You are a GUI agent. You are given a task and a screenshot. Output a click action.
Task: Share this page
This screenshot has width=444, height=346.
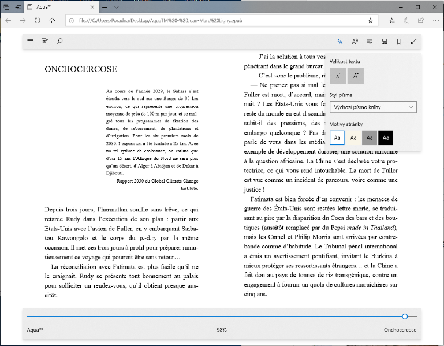[x=421, y=20]
